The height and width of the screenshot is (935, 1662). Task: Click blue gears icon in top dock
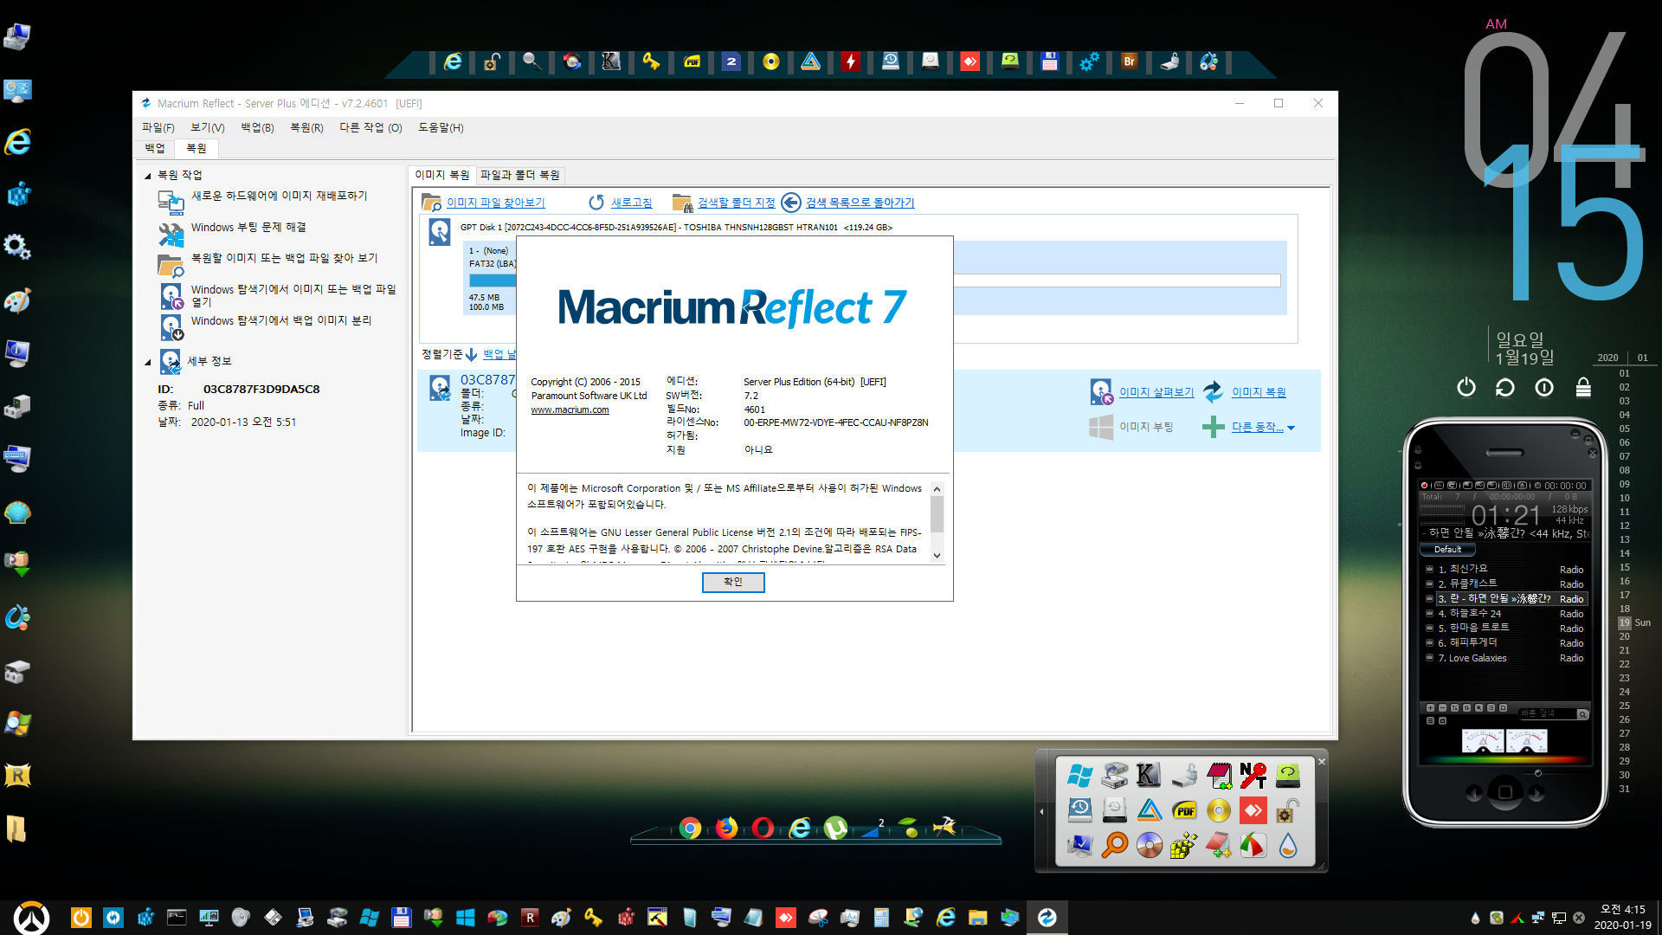click(x=1090, y=61)
